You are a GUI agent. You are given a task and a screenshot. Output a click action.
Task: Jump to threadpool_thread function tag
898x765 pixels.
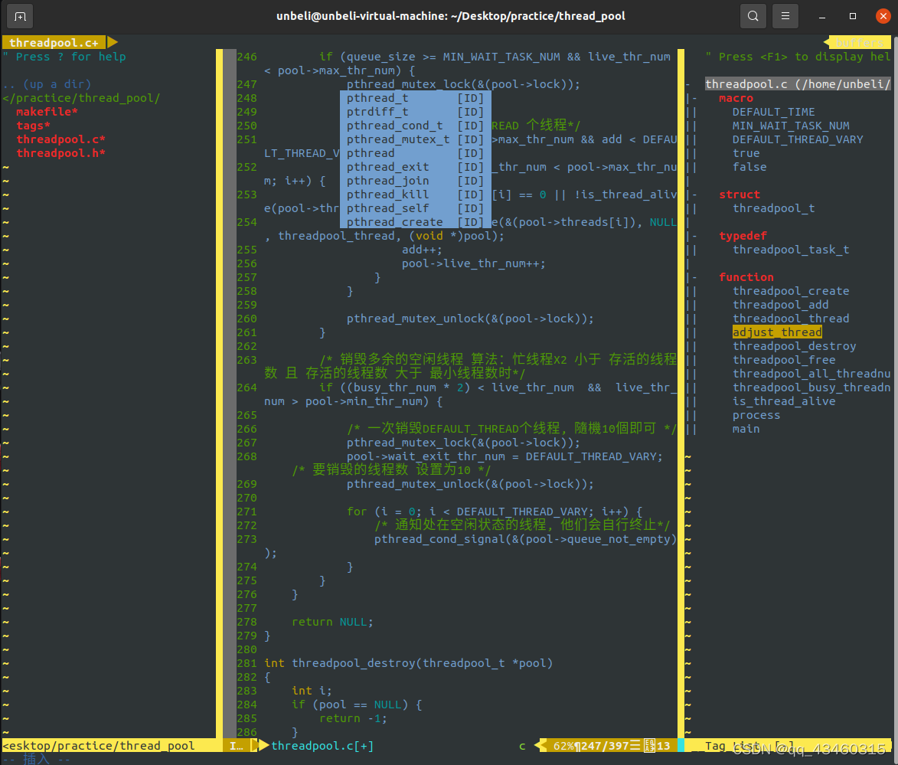coord(791,318)
